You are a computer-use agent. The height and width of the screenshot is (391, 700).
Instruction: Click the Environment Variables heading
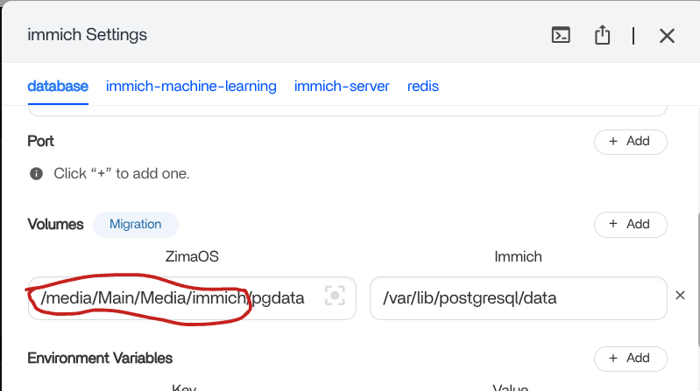click(100, 358)
